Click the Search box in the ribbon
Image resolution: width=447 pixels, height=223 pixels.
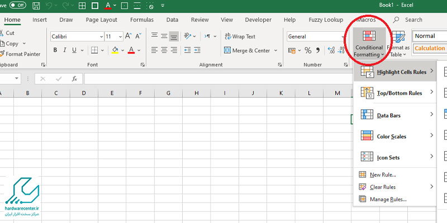tap(408, 20)
